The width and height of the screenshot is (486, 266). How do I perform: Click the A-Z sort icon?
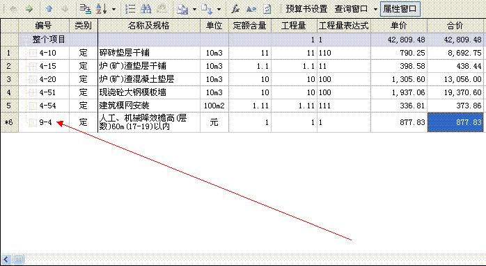click(x=102, y=9)
